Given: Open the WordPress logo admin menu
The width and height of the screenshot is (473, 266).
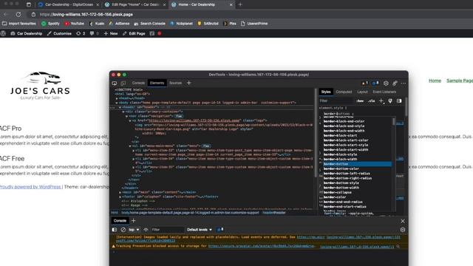Looking at the screenshot, I should click(3, 33).
